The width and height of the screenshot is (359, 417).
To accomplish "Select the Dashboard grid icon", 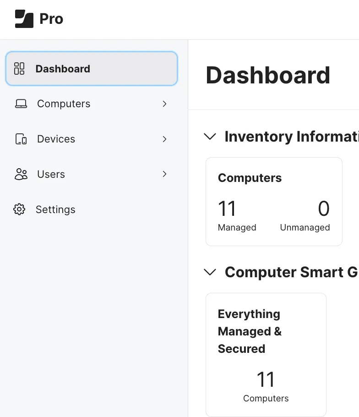I will (x=19, y=69).
